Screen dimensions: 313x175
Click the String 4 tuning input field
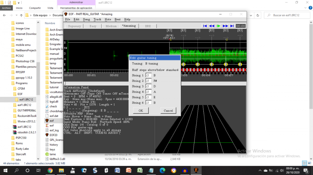[x=149, y=92]
